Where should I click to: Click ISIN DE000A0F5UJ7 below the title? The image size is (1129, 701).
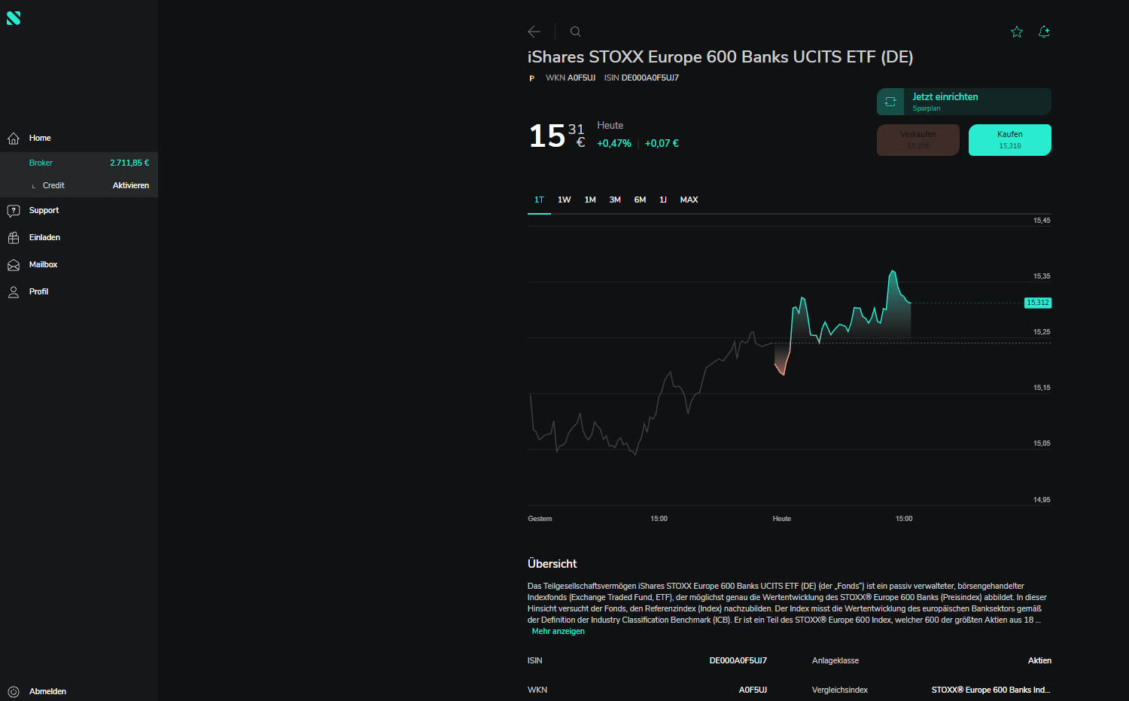pos(641,78)
